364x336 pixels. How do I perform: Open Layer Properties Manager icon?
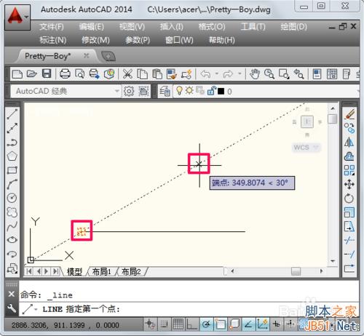[165, 92]
